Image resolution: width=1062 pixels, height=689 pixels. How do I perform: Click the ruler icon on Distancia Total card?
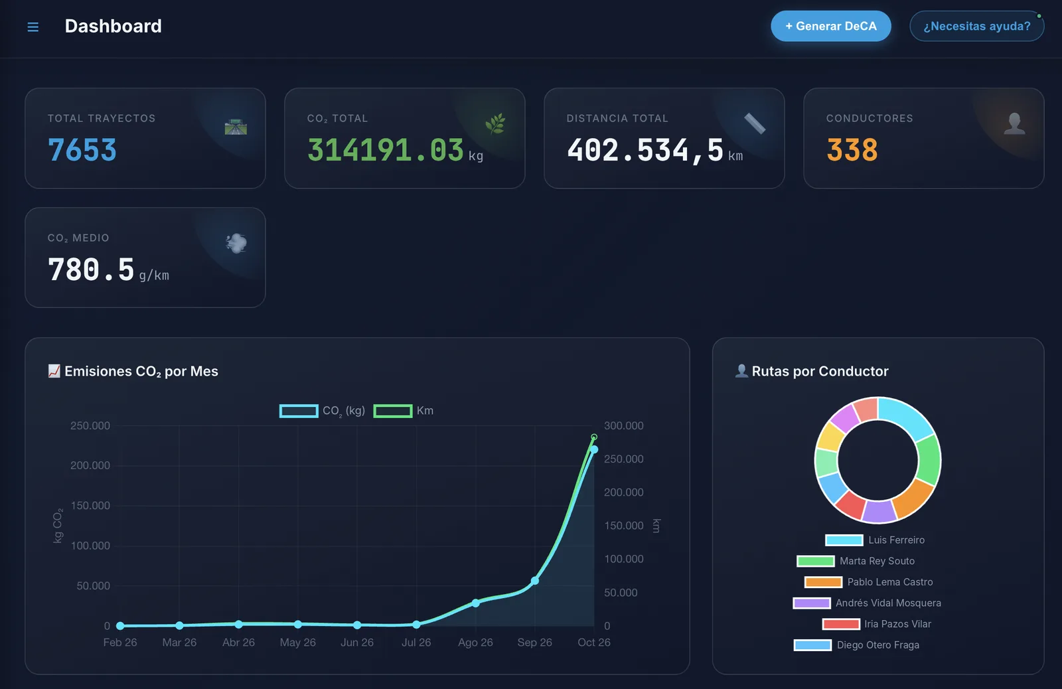[x=755, y=123]
